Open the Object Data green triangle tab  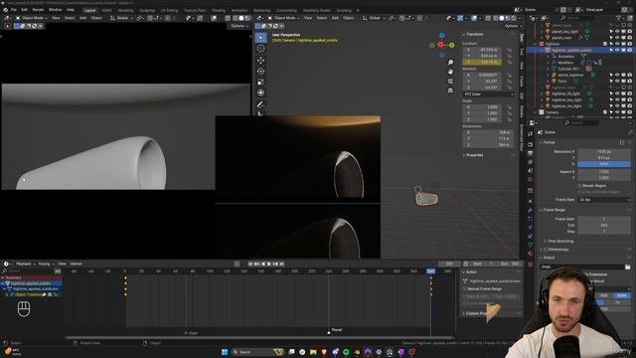[x=530, y=245]
